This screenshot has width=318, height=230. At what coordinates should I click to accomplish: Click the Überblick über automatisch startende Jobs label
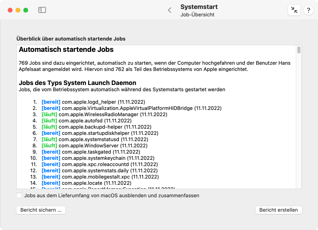point(71,39)
